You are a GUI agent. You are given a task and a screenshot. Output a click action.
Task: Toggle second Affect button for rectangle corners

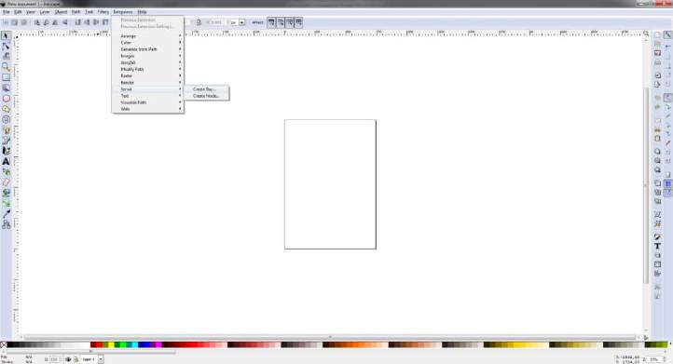[281, 22]
